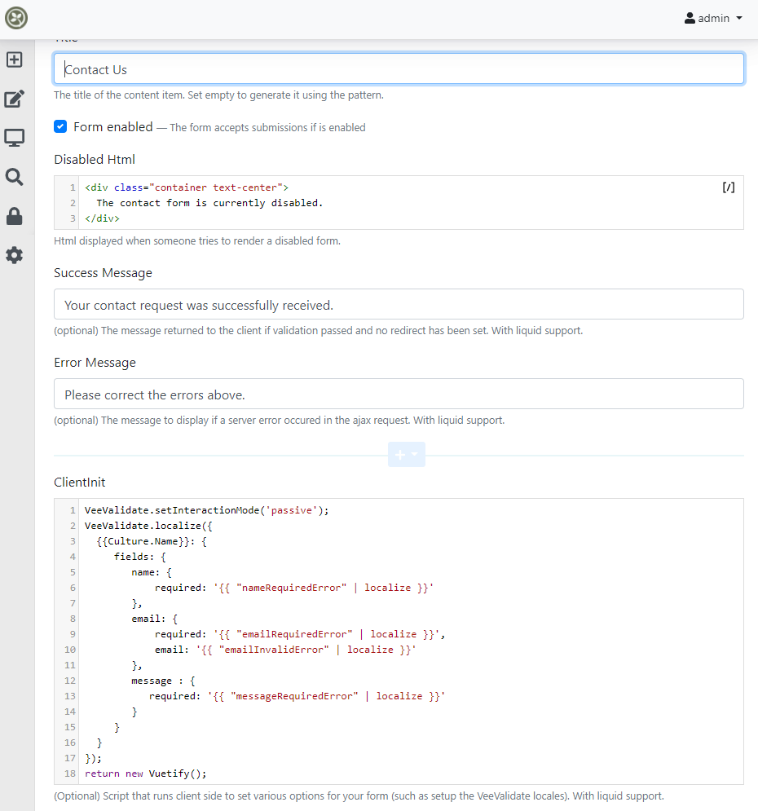Viewport: 758px width, 811px height.
Task: Click the nameRequiredError code line
Action: 294,588
